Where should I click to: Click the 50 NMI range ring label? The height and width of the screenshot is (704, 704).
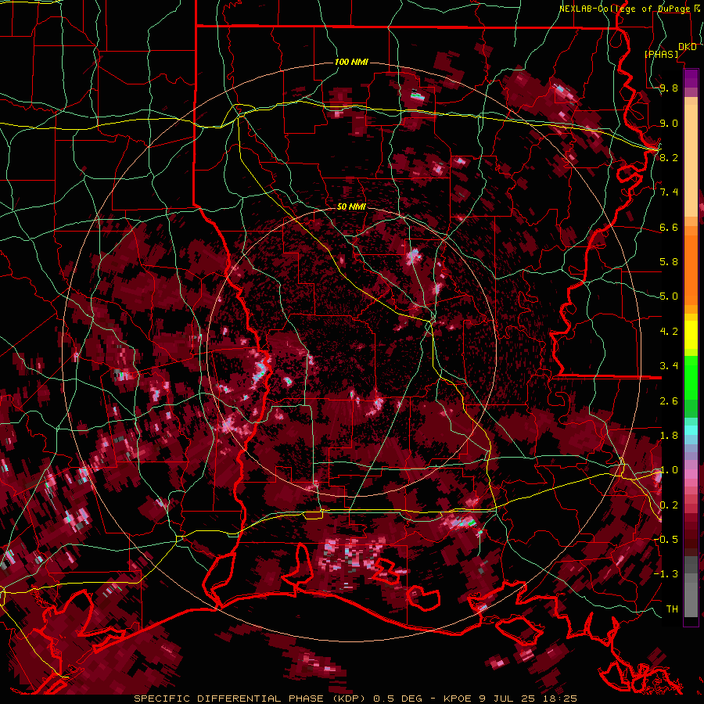pyautogui.click(x=351, y=207)
